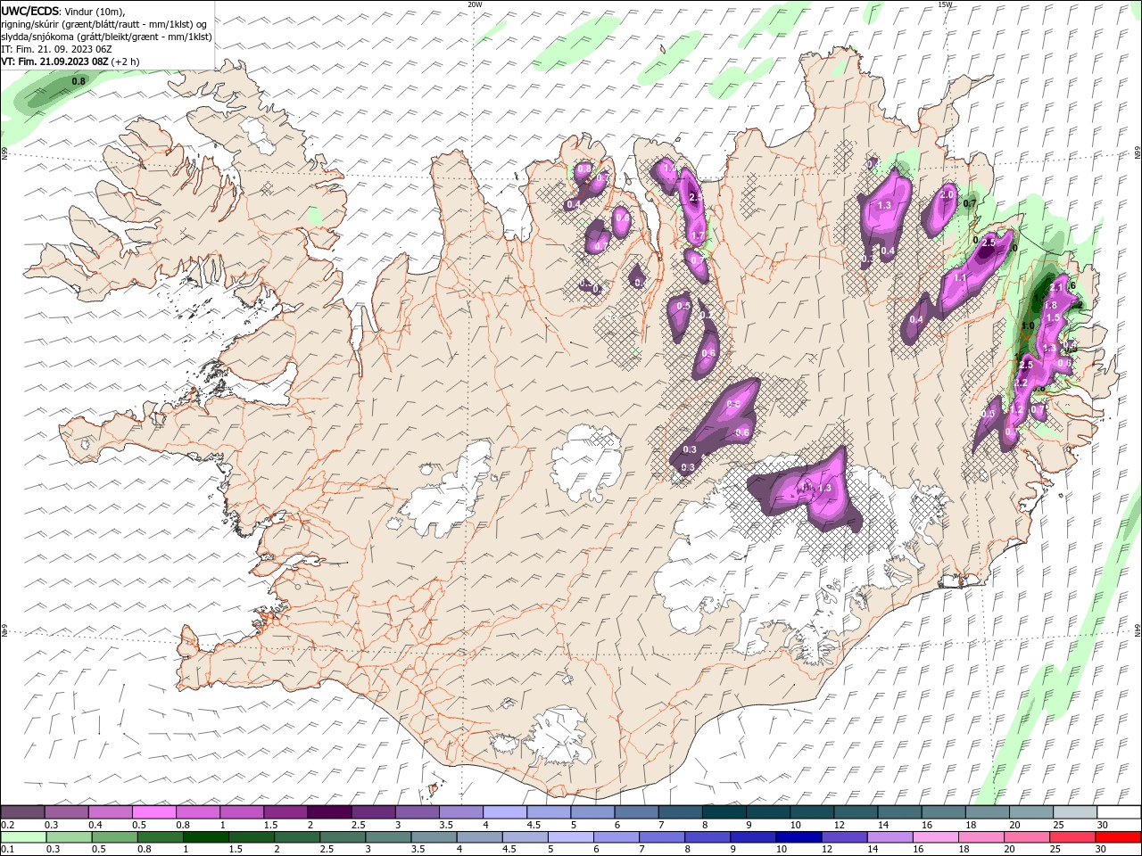Screen dimensions: 1142x856
Task: Pick the light blue rain swatch for 5–6
Action: pyautogui.click(x=570, y=836)
